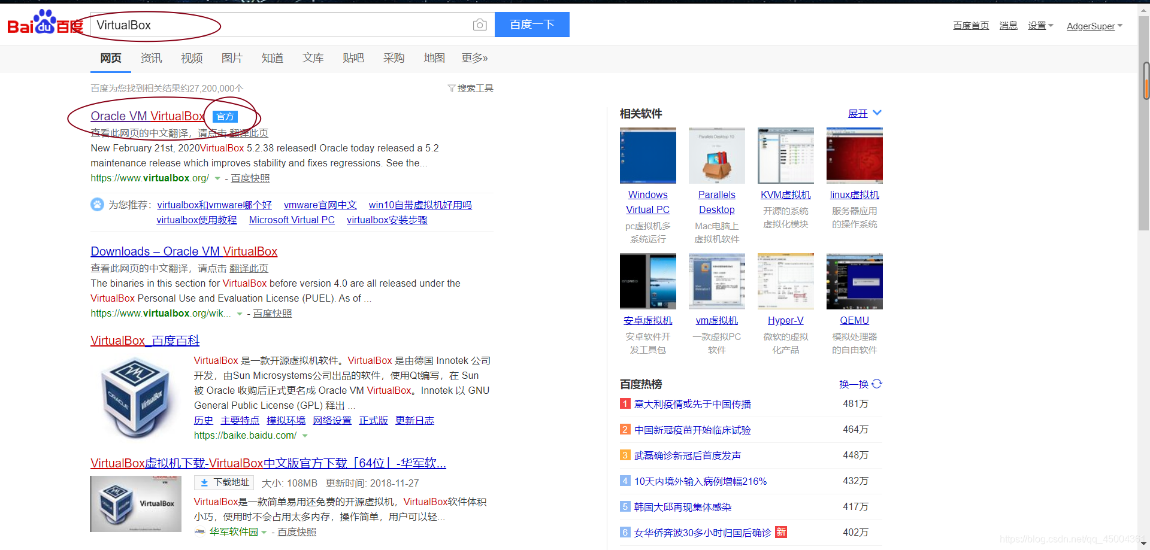This screenshot has height=550, width=1150.
Task: Switch to the 采购 tab
Action: point(394,58)
